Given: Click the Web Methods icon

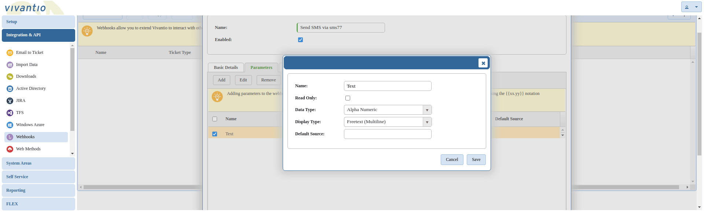Looking at the screenshot, I should pyautogui.click(x=10, y=149).
